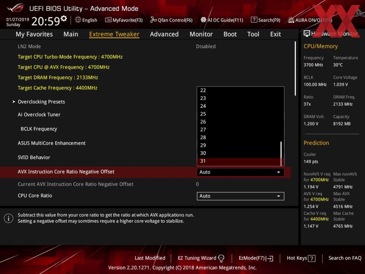Image resolution: width=365 pixels, height=274 pixels.
Task: Open the My Favorites tab
Action: tap(34, 34)
